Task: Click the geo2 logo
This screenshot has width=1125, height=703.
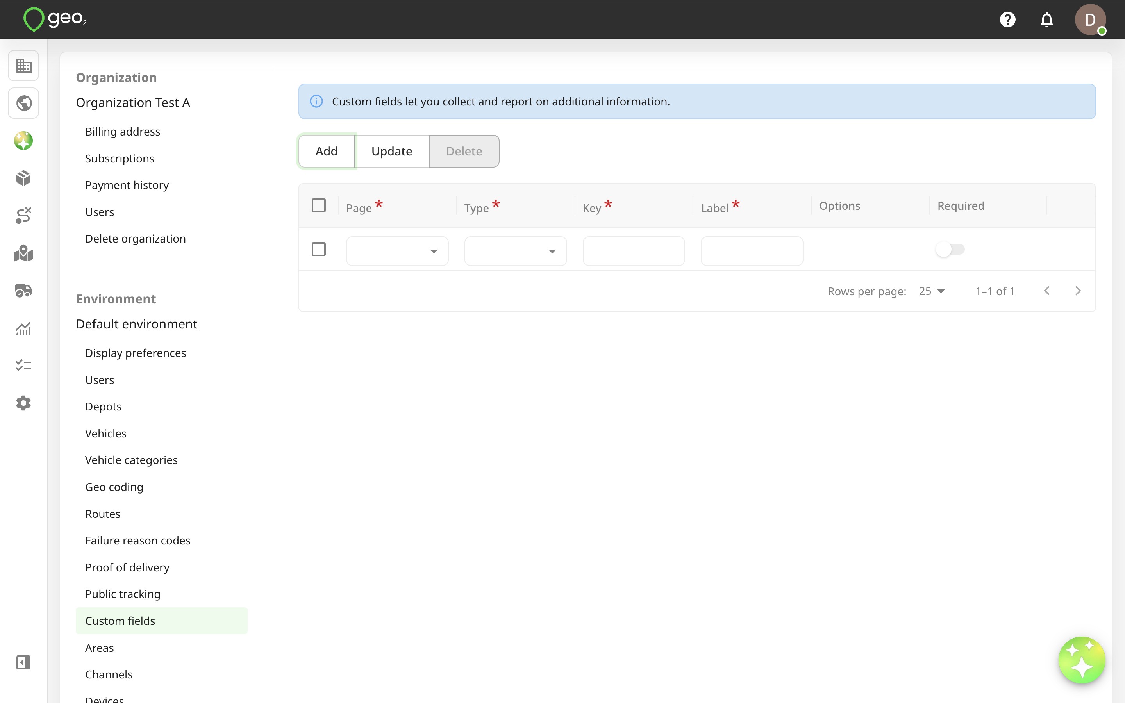Action: coord(55,20)
